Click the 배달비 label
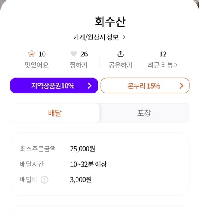 coord(29,180)
